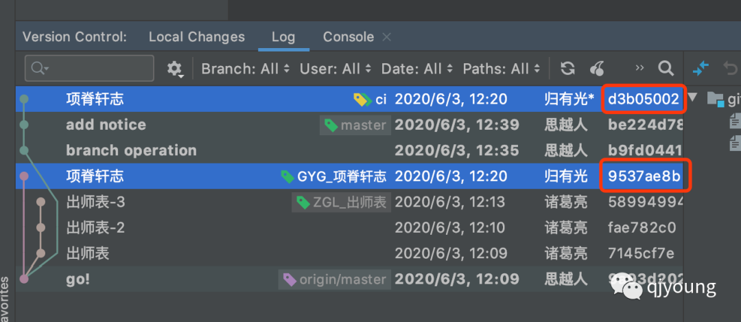Viewport: 741px width, 322px height.
Task: Refresh the log with the reload icon
Action: tap(567, 69)
